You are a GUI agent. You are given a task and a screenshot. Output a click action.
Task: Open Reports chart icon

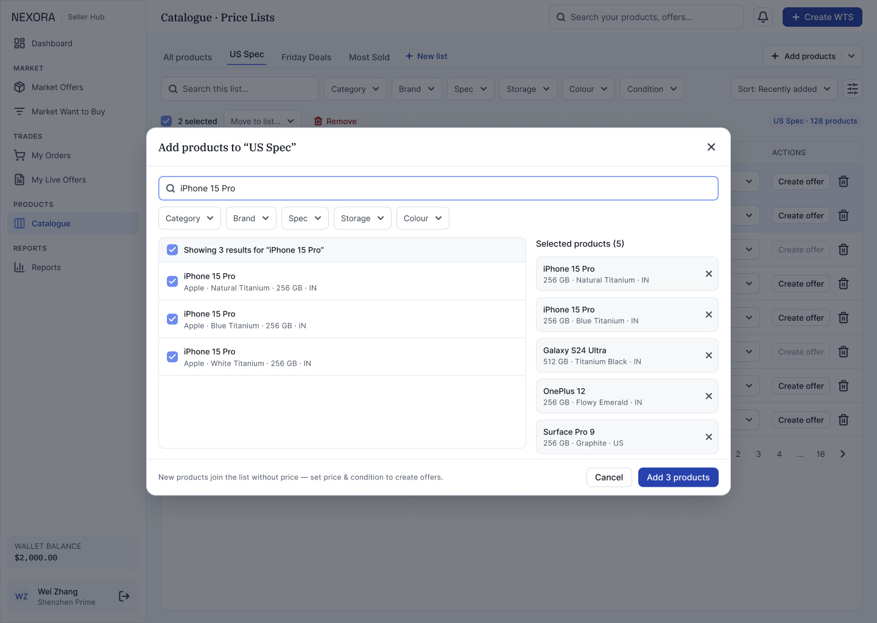click(x=19, y=267)
